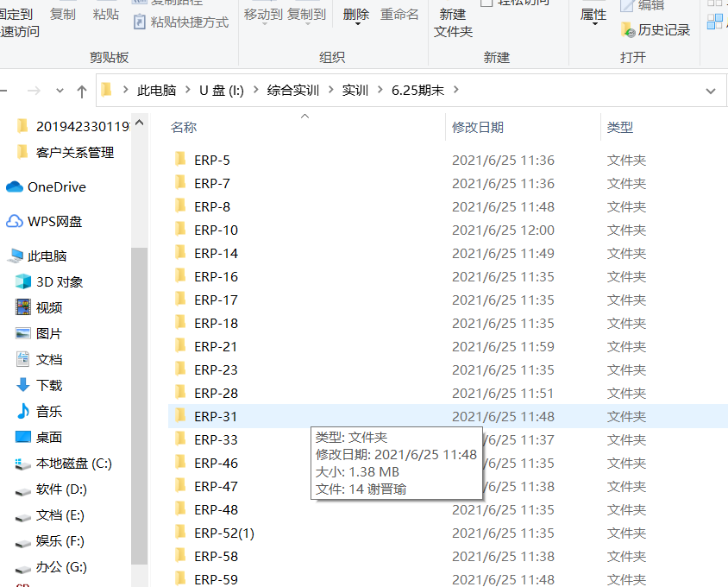This screenshot has width=728, height=587.
Task: Open 本地磁盘 (C:) drive
Action: pyautogui.click(x=73, y=464)
